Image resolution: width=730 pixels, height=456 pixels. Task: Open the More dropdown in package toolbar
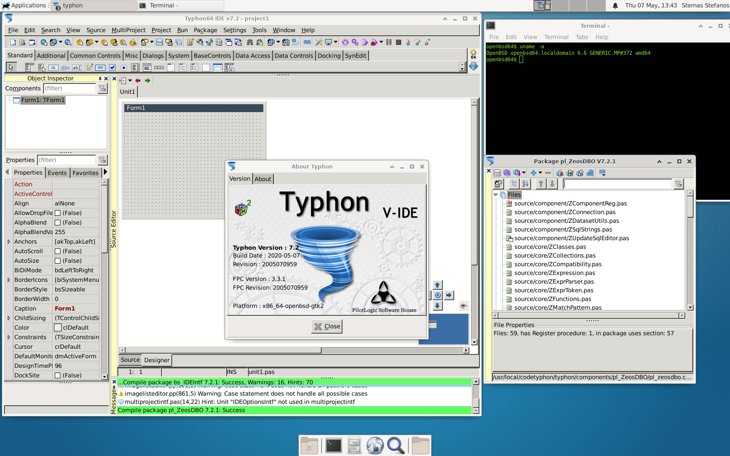(x=602, y=173)
